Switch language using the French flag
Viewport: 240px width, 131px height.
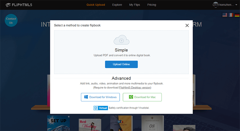[x=231, y=15]
